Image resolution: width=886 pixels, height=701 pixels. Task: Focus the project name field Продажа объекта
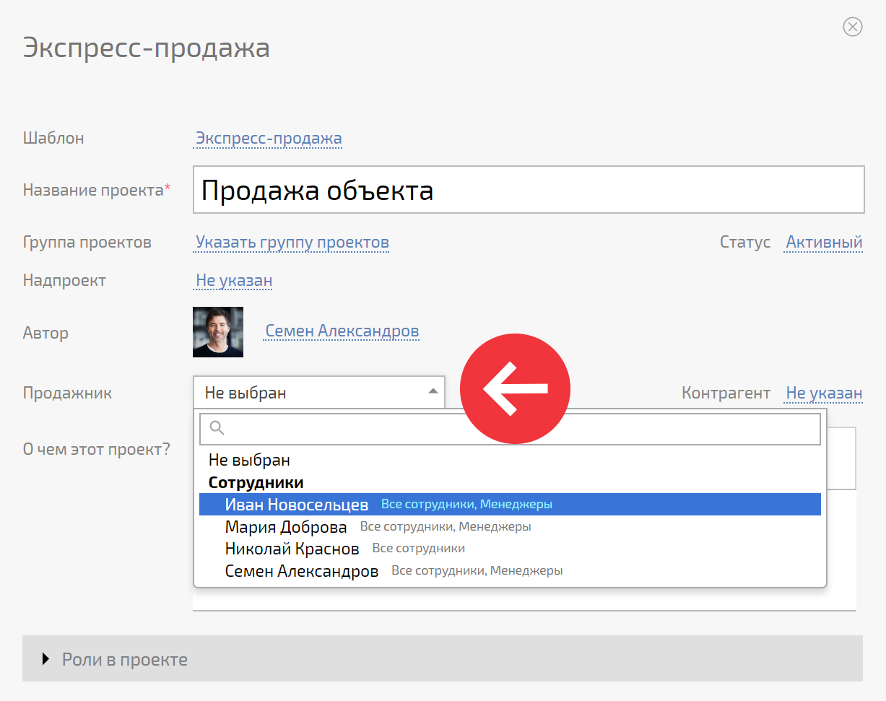tap(529, 190)
